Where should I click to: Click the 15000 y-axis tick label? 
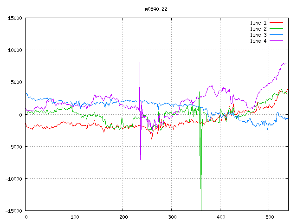pos(15,18)
